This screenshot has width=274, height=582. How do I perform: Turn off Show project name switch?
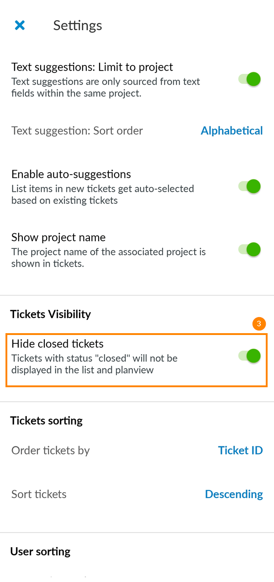point(250,250)
